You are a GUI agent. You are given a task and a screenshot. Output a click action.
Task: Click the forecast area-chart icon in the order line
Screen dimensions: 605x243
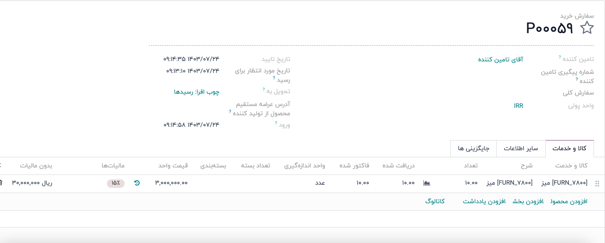point(426,183)
